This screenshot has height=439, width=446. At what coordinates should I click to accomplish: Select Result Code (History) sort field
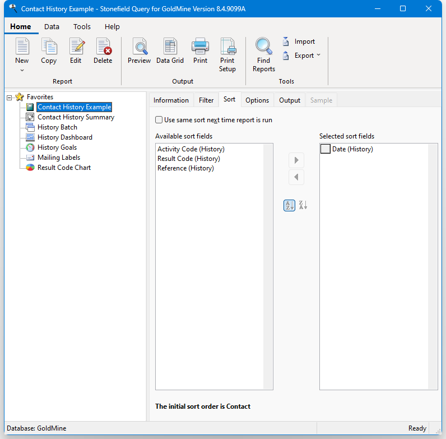point(189,159)
